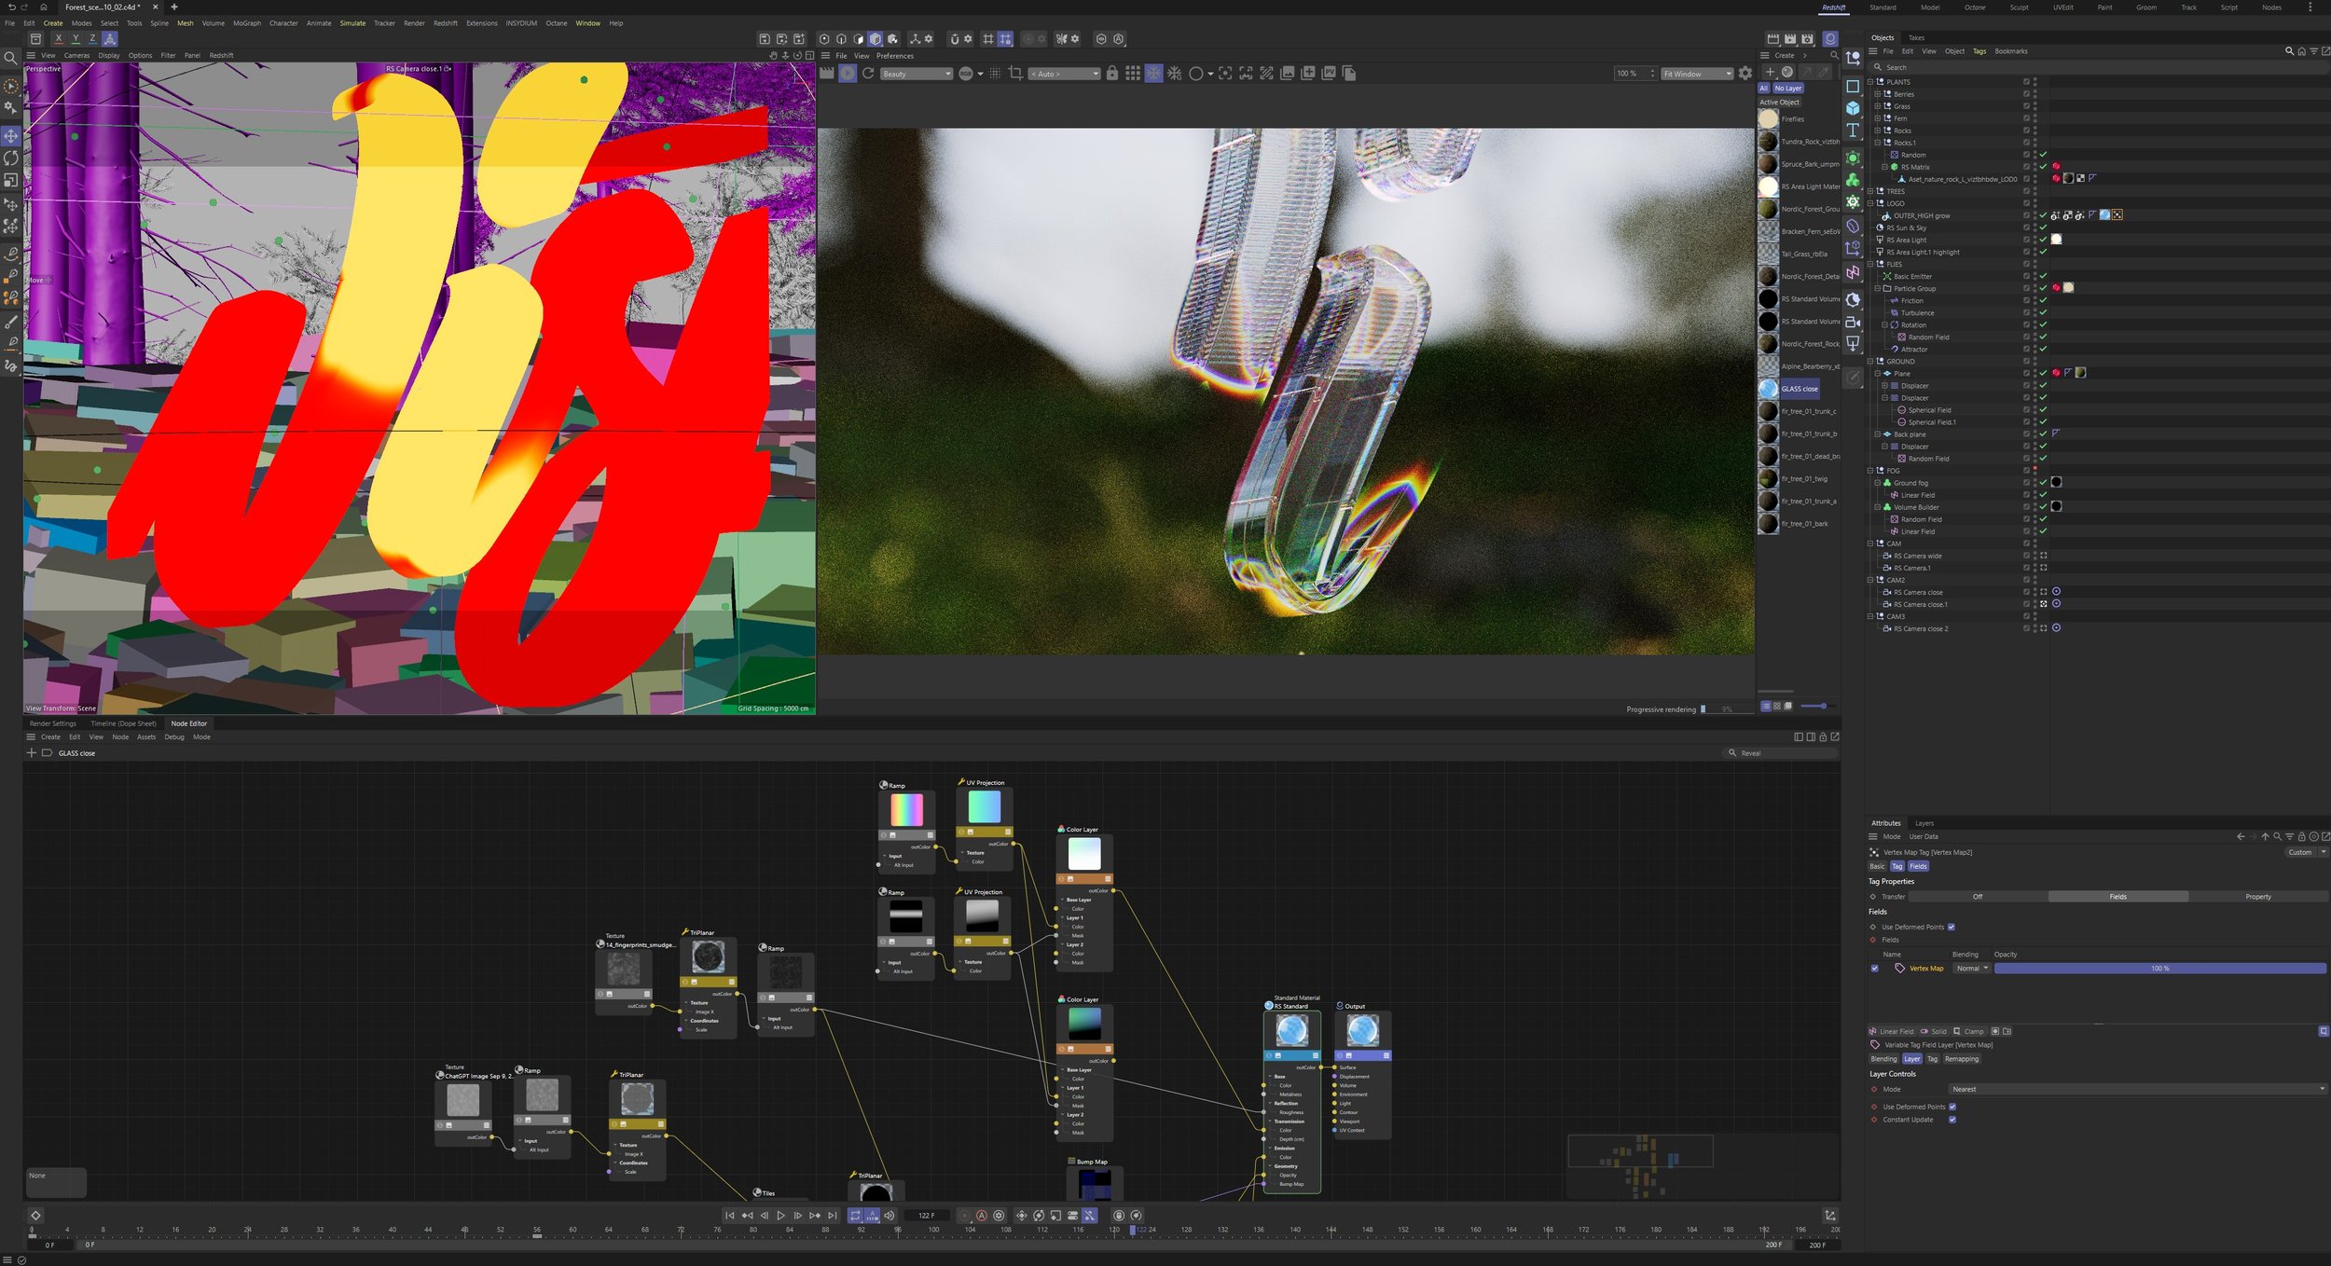Play the animation forward in timeline
The height and width of the screenshot is (1266, 2331).
coord(780,1216)
